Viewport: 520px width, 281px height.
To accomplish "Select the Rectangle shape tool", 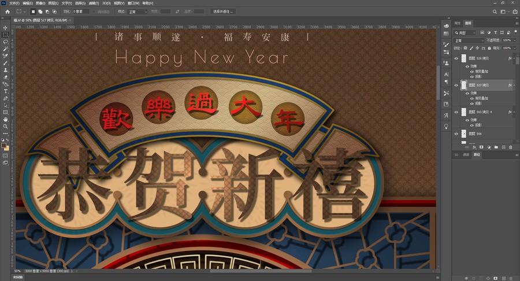I will [x=5, y=113].
